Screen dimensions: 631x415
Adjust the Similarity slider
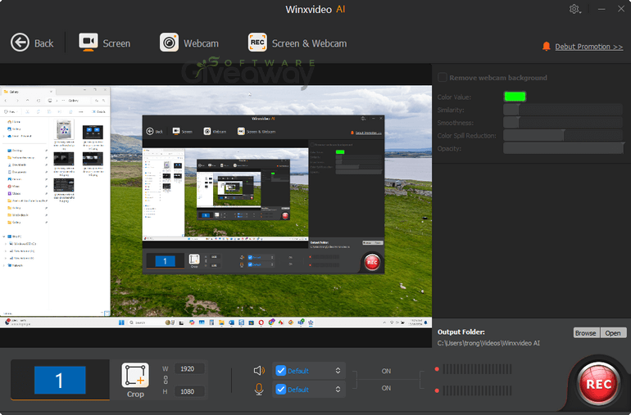pyautogui.click(x=563, y=110)
